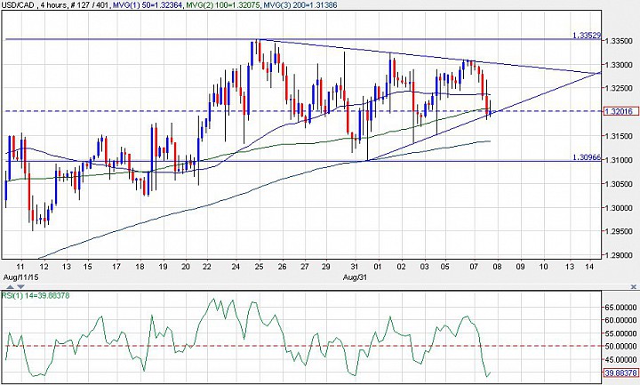Click the 55.00000 RSI axis label

(620, 333)
